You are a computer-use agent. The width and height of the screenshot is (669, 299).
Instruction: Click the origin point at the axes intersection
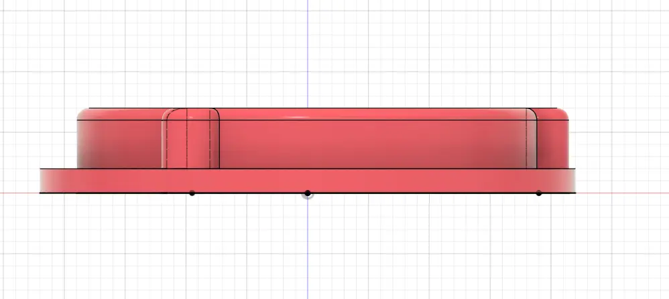coord(308,193)
